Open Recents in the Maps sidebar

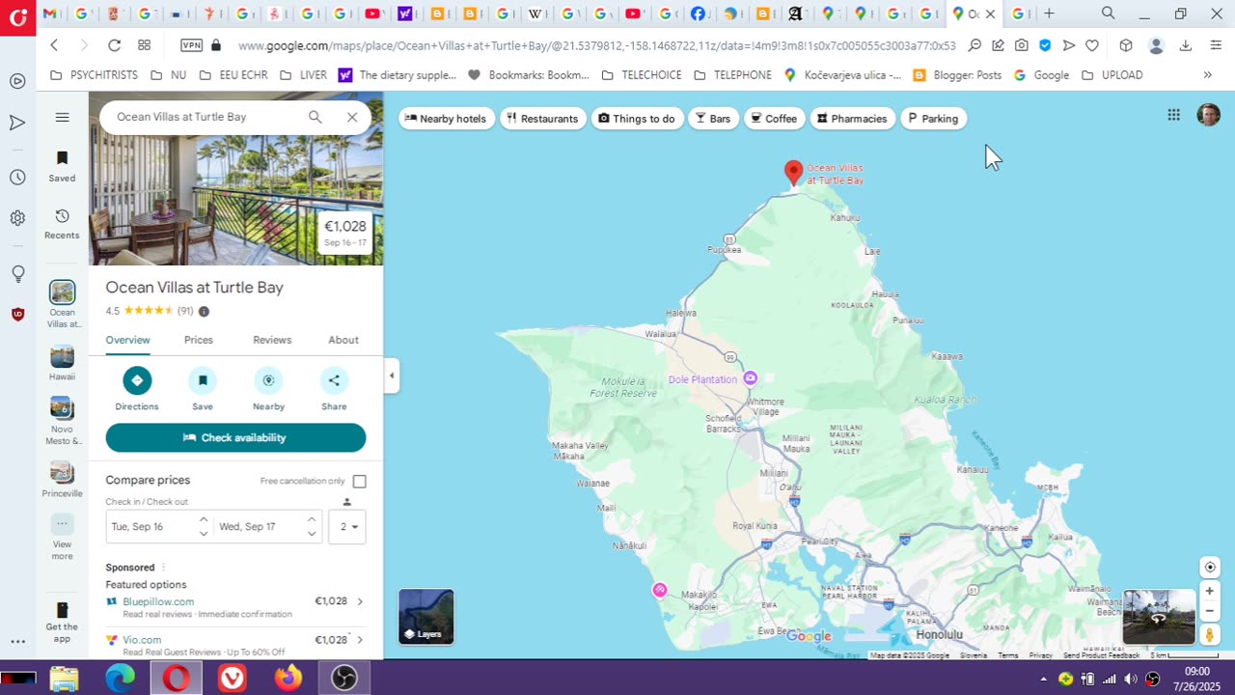click(62, 224)
